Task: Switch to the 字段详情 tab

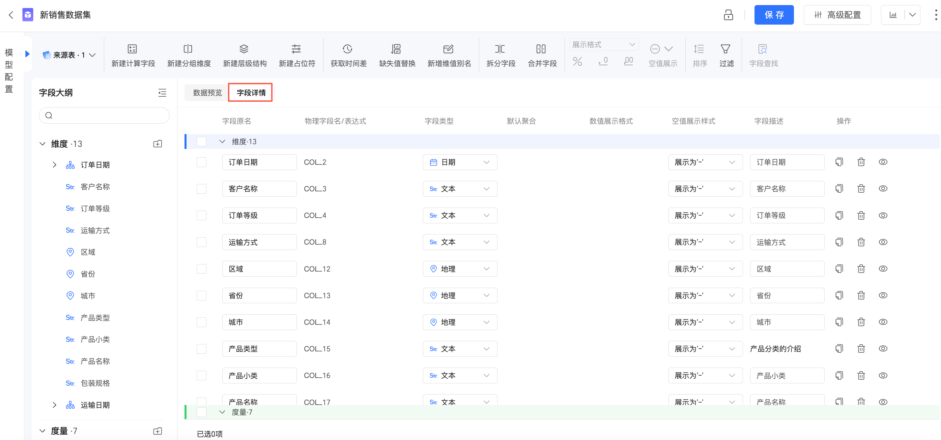Action: (x=251, y=93)
